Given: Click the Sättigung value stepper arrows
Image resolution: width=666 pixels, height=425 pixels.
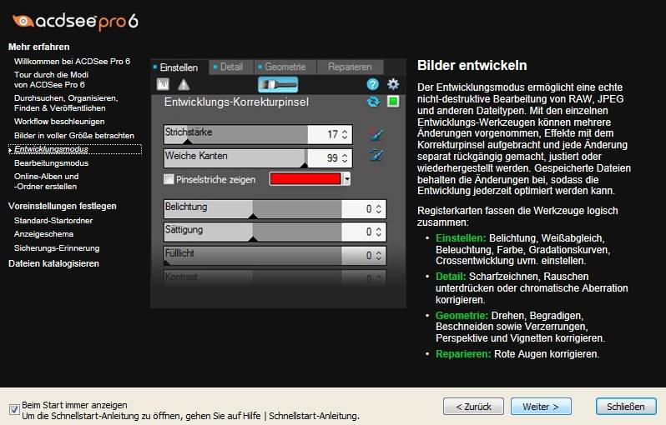Looking at the screenshot, I should (378, 232).
